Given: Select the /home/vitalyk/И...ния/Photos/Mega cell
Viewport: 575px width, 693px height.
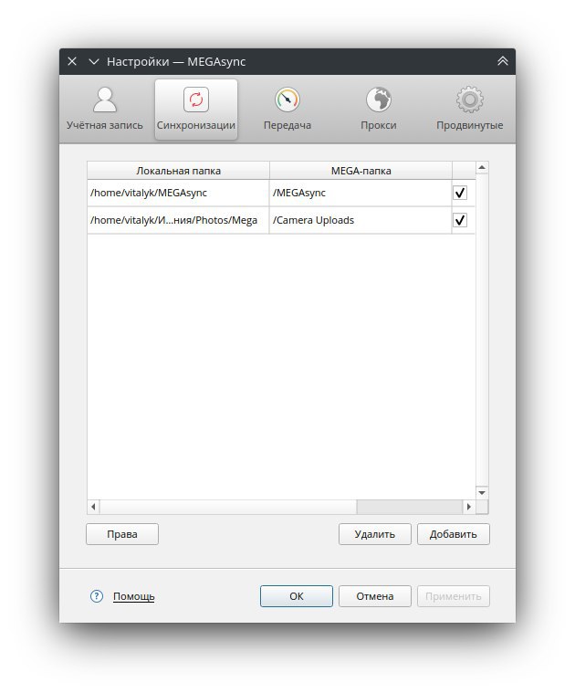Looking at the screenshot, I should tap(178, 220).
